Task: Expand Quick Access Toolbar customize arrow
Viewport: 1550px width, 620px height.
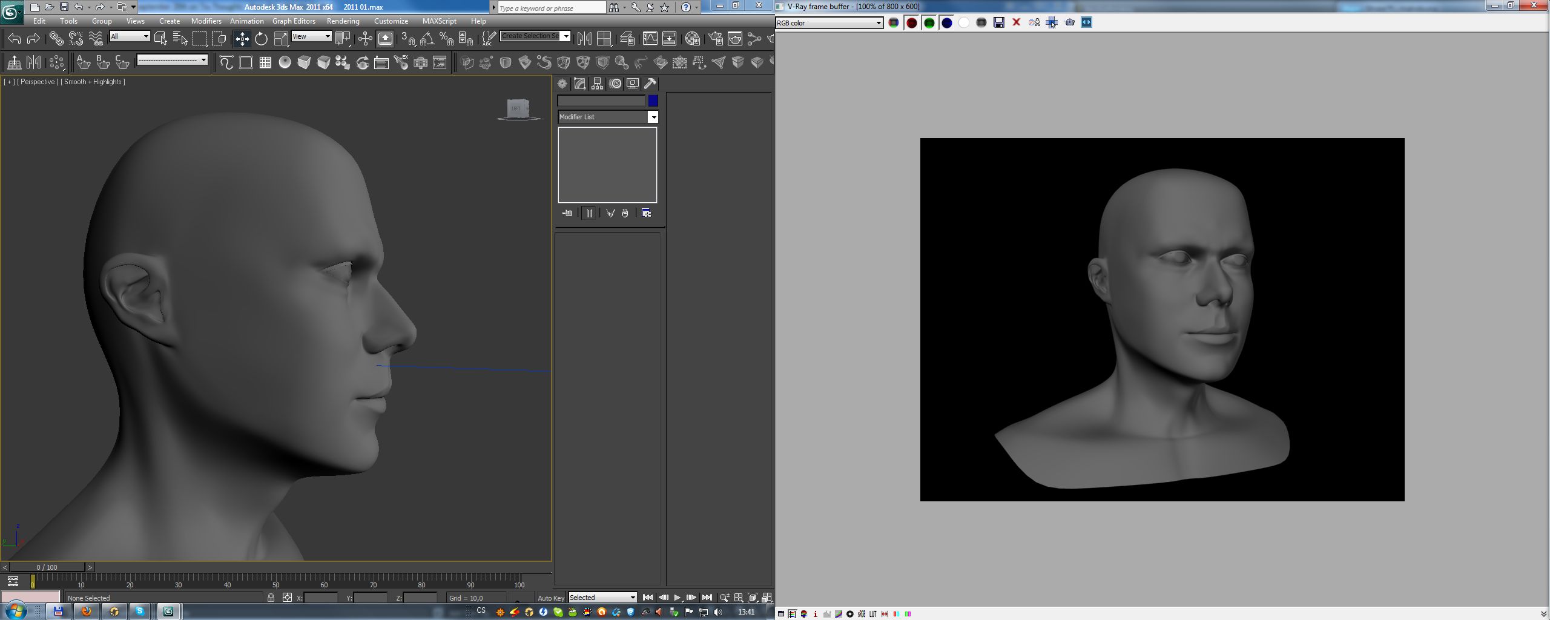Action: click(x=134, y=7)
